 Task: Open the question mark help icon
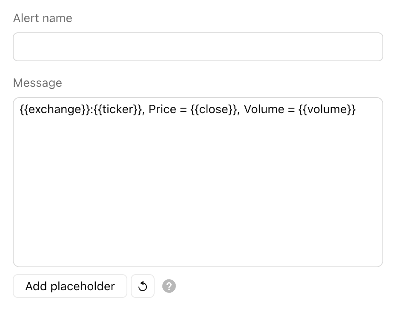(x=169, y=286)
